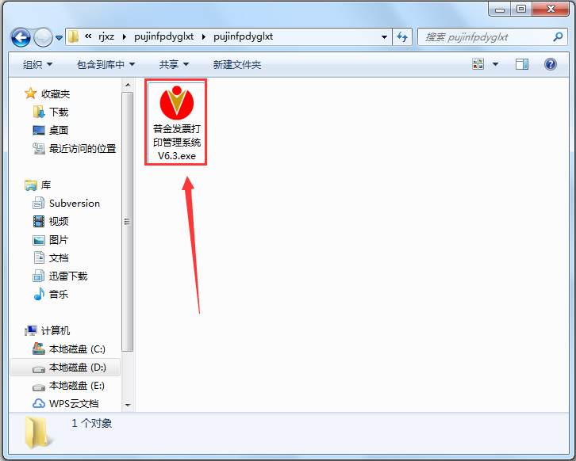
Task: Click the desktop icon beside 桌面
Action: (39, 130)
